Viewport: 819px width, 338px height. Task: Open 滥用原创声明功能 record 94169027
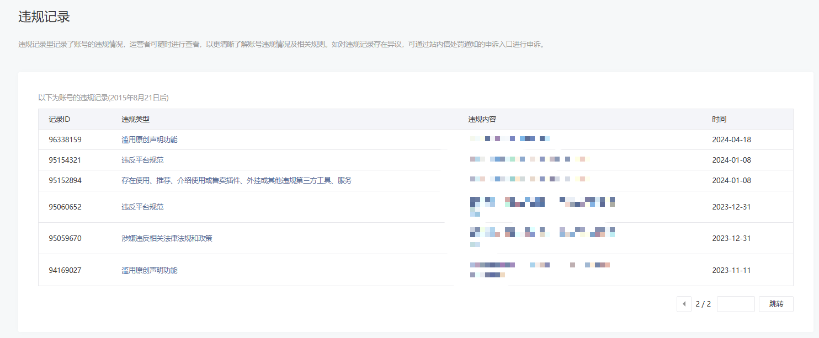click(150, 270)
